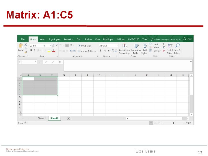Select column D header
208x156 pixels.
(x=64, y=75)
